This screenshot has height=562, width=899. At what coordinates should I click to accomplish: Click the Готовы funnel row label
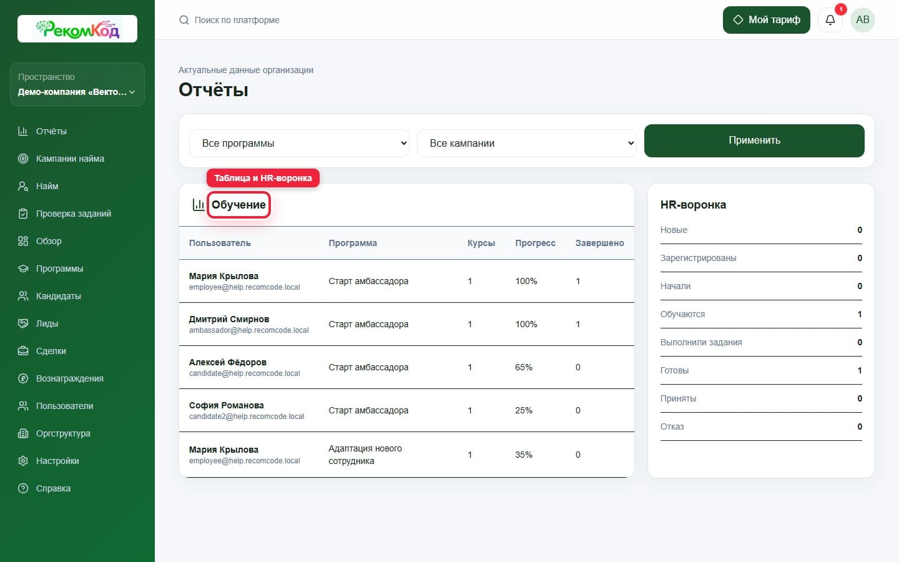(674, 370)
